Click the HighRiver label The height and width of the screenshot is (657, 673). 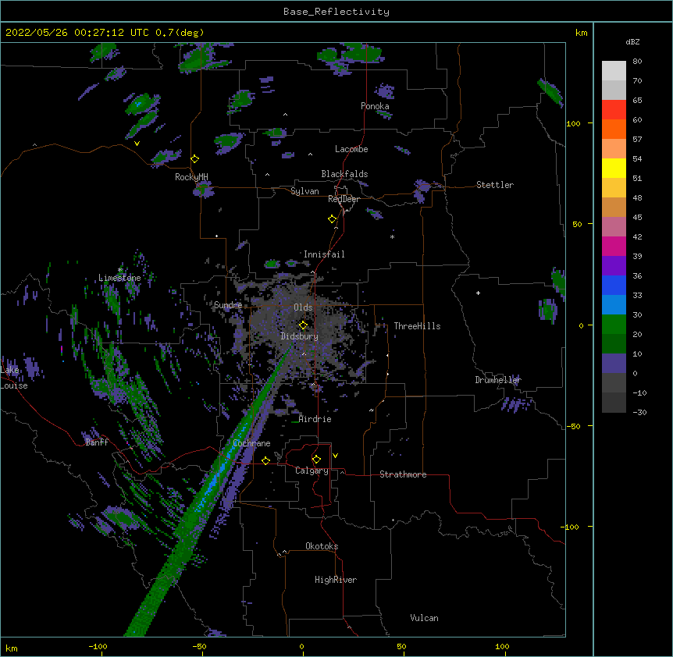pos(336,580)
